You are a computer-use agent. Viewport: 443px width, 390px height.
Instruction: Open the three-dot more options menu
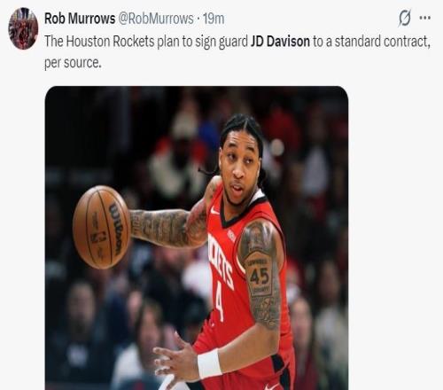pyautogui.click(x=425, y=18)
